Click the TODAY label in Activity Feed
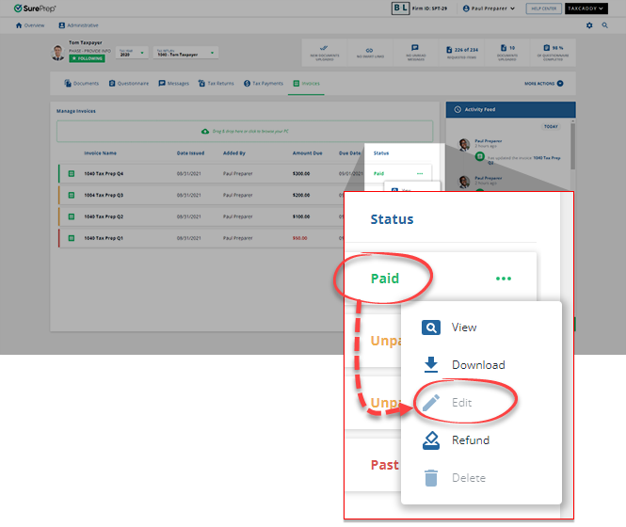 pos(551,126)
